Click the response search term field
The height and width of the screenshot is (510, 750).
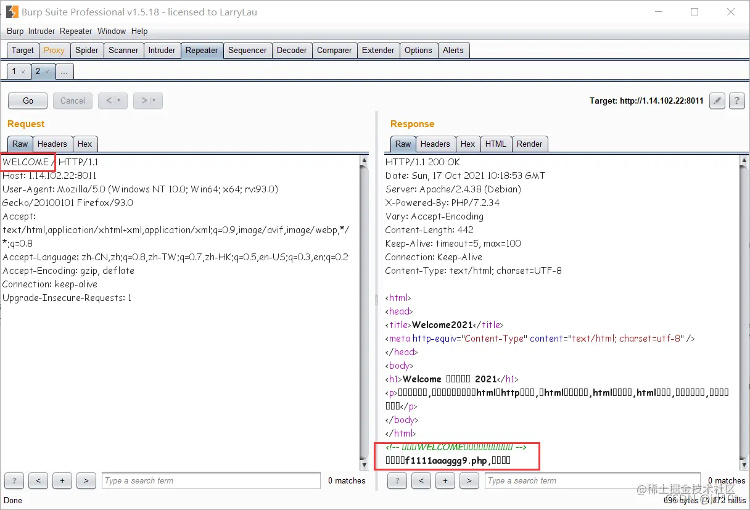pyautogui.click(x=593, y=480)
